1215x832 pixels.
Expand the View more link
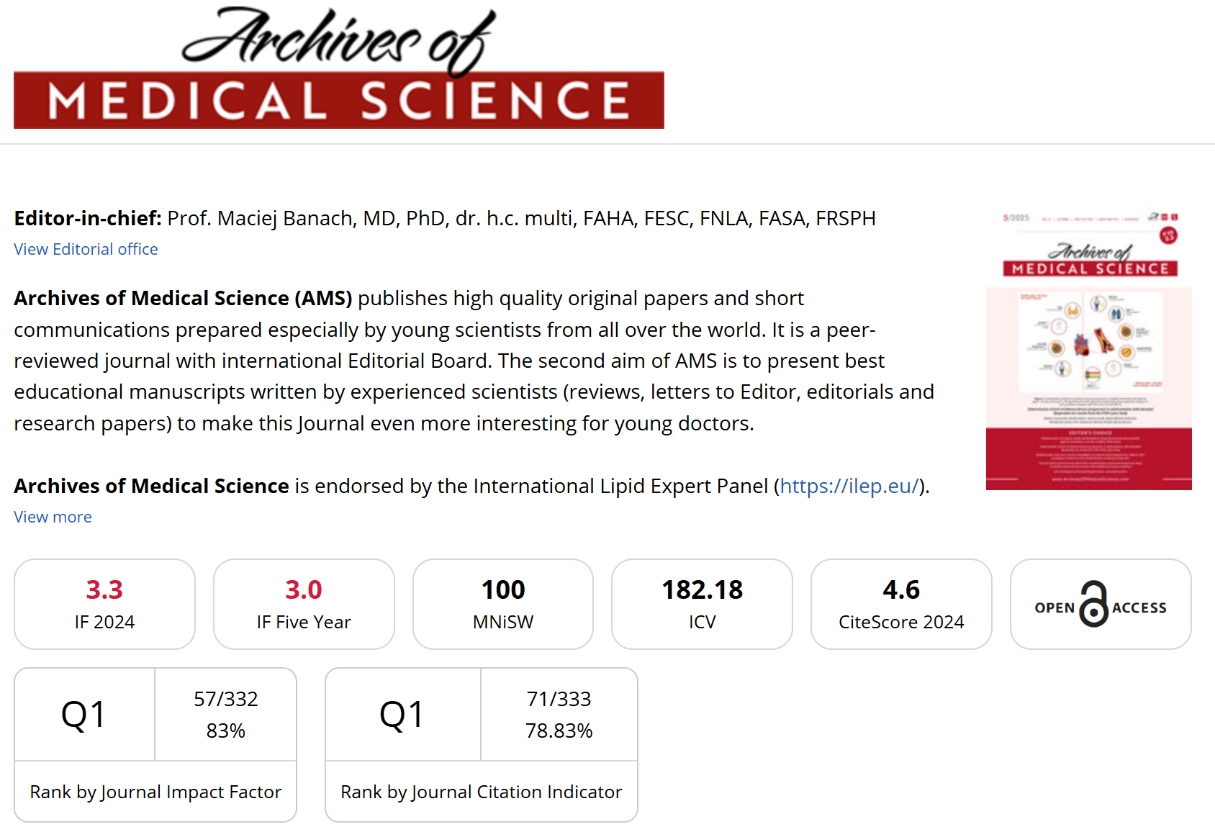[53, 517]
